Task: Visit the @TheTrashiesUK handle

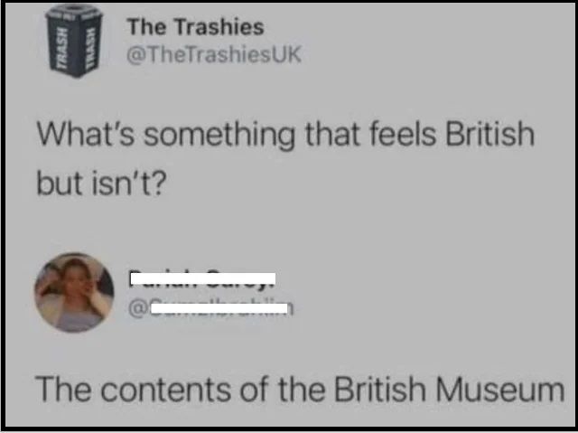Action: click(x=214, y=54)
